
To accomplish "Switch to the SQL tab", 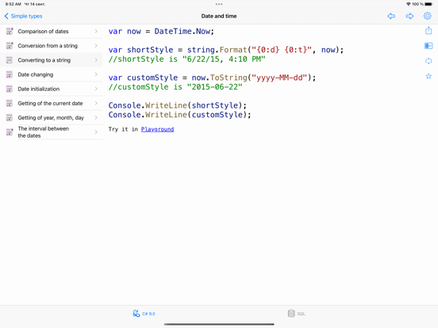I will [297, 314].
